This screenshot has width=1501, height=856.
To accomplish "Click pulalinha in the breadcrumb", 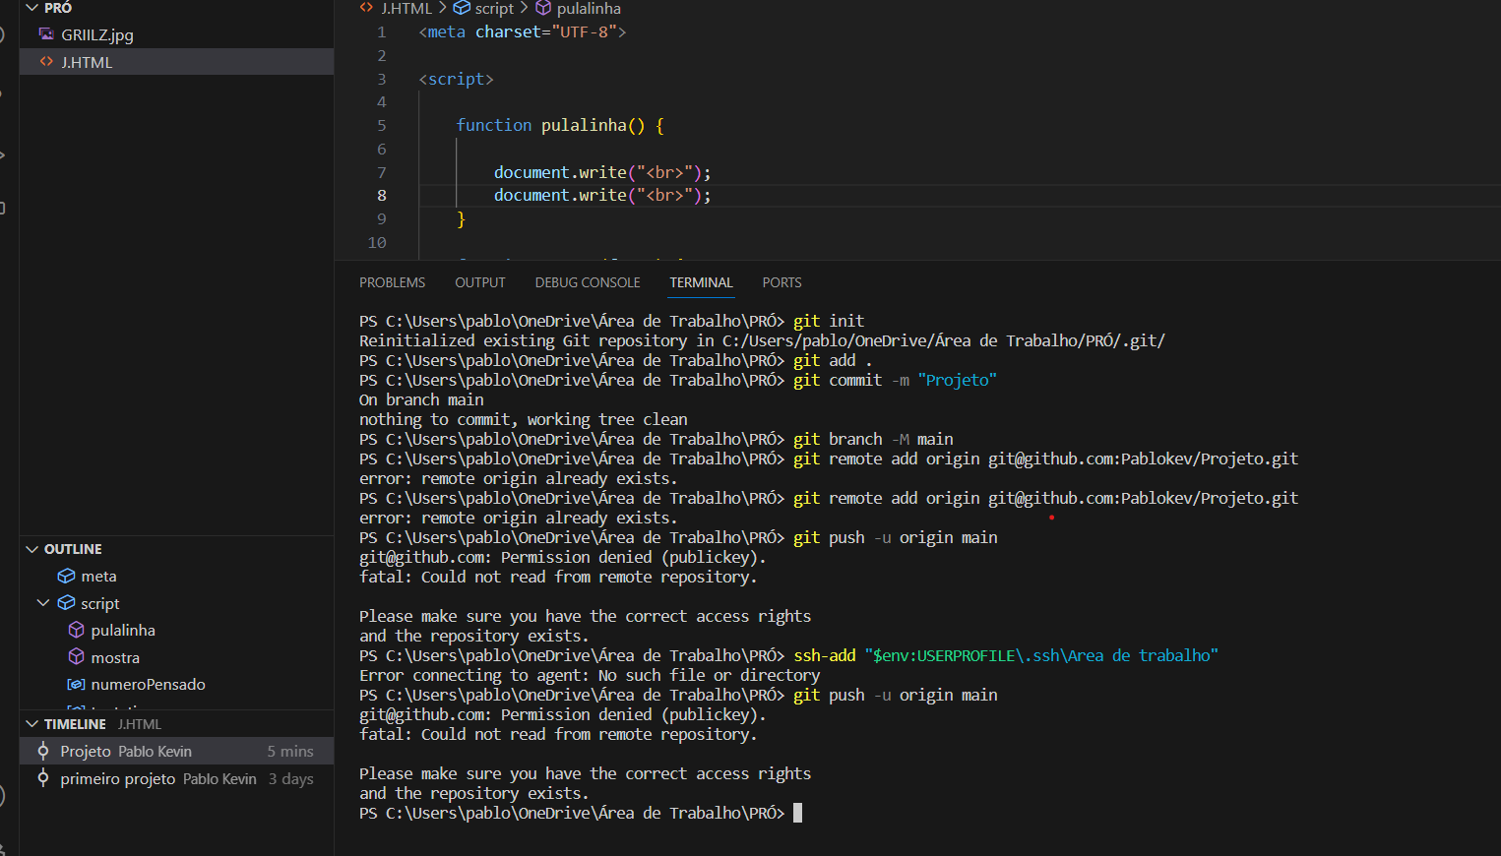I will coord(589,8).
